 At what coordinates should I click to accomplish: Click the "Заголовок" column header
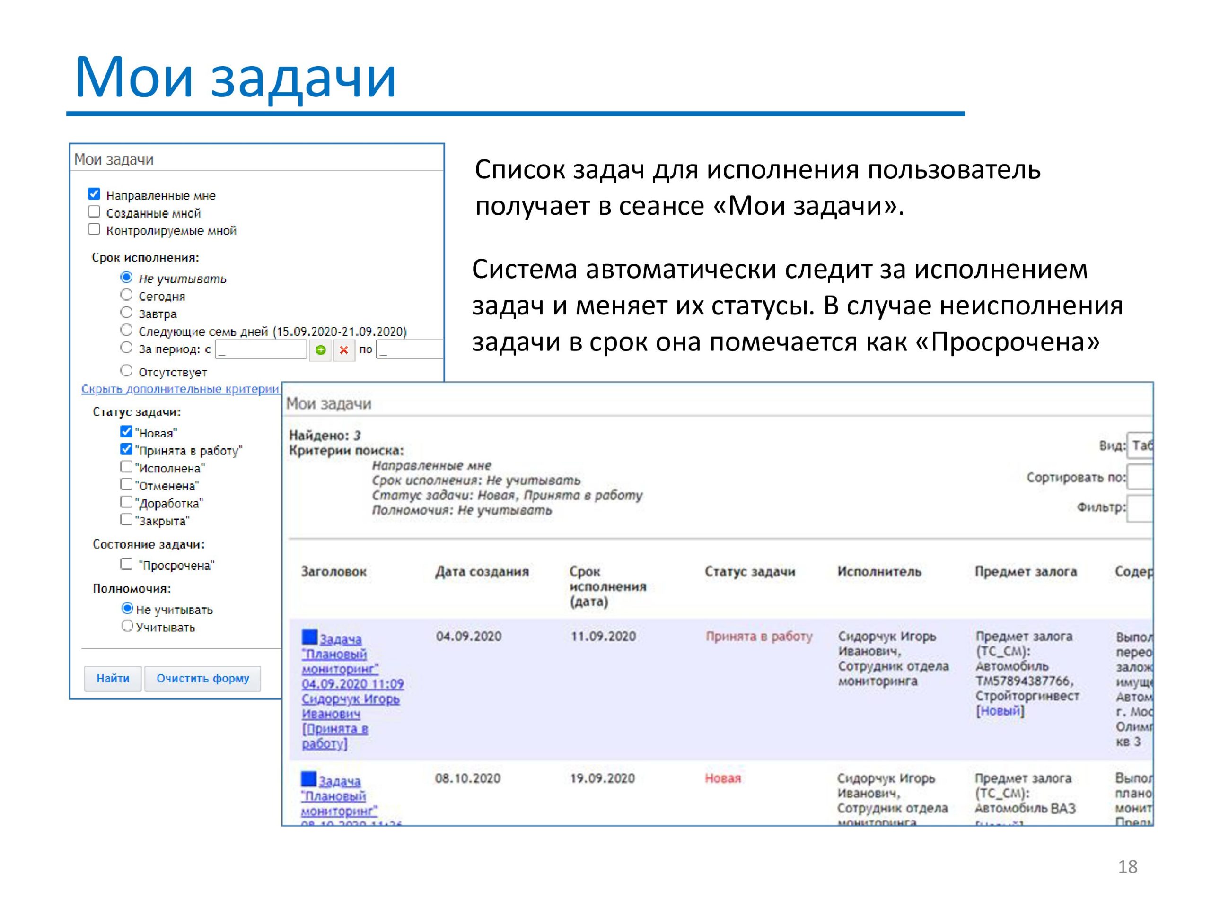click(x=334, y=571)
